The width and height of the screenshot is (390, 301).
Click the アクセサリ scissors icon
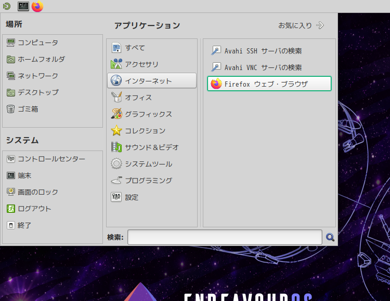116,64
